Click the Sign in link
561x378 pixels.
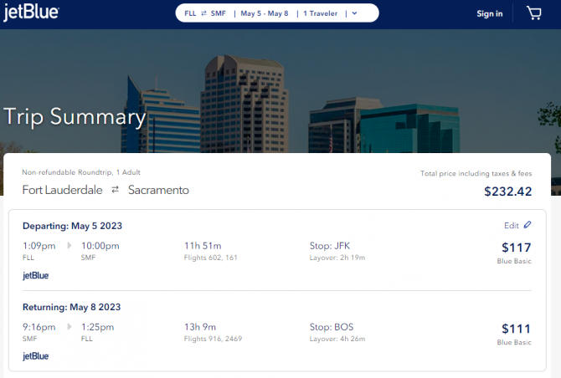(x=490, y=13)
